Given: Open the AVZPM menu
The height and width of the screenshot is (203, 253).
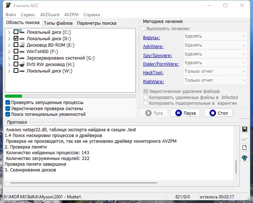Looking at the screenshot, I should point(71,15).
